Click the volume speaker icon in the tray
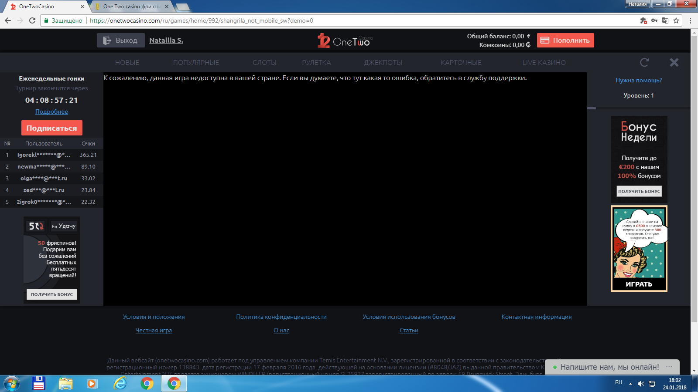Image resolution: width=698 pixels, height=392 pixels. click(x=641, y=384)
